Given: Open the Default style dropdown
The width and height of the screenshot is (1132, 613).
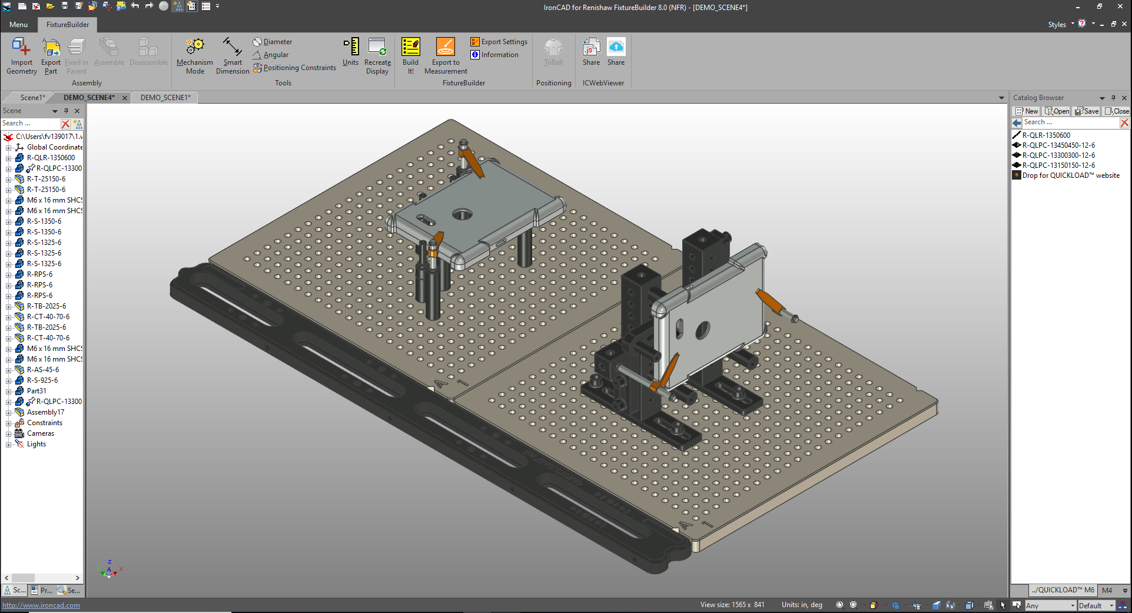Looking at the screenshot, I should [1096, 605].
